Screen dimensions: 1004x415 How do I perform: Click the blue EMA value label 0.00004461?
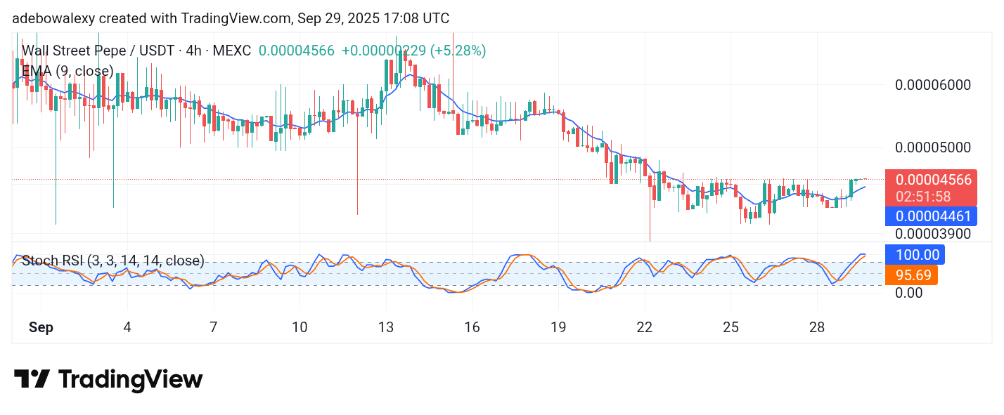[932, 216]
